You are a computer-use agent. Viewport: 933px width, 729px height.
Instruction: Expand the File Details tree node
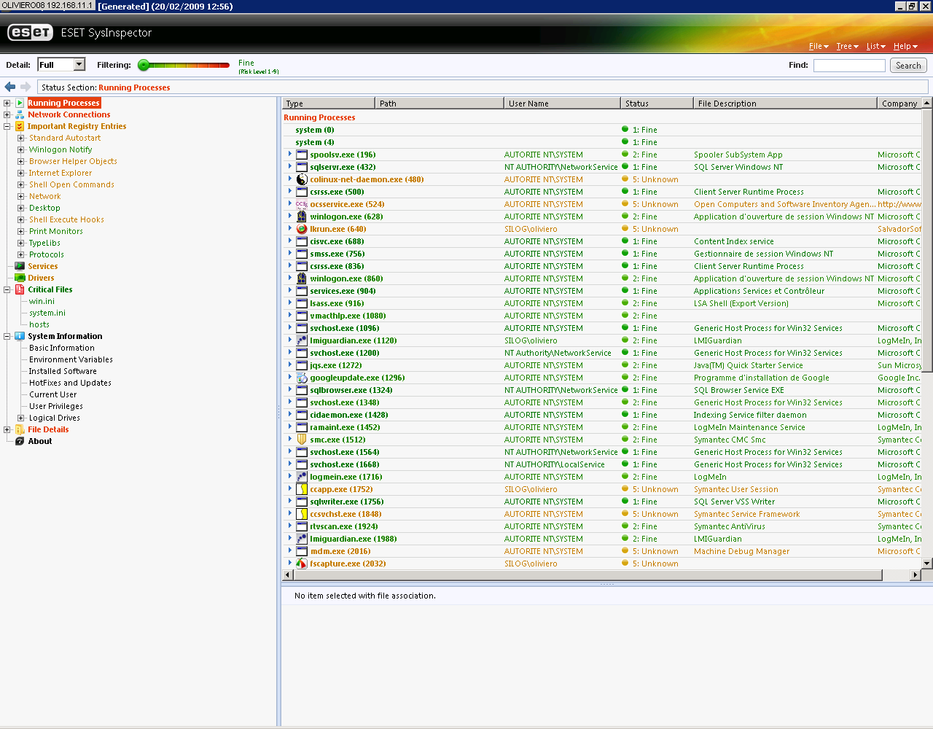coord(7,429)
